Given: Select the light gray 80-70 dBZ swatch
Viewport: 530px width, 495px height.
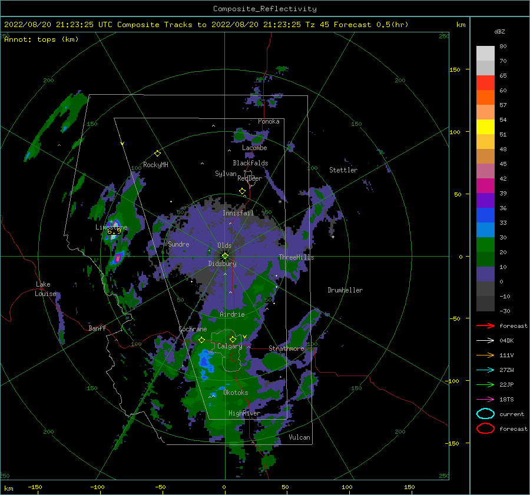Looking at the screenshot, I should (x=485, y=54).
